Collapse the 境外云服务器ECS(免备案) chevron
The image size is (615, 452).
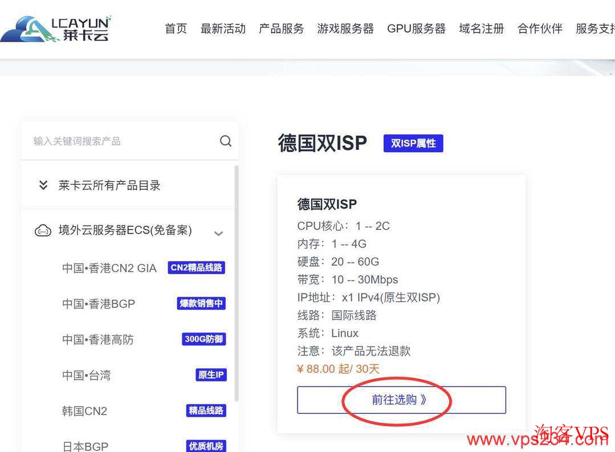pyautogui.click(x=218, y=234)
